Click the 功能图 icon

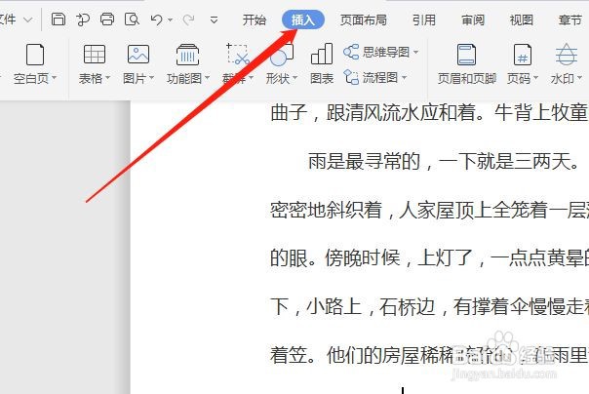[x=187, y=55]
